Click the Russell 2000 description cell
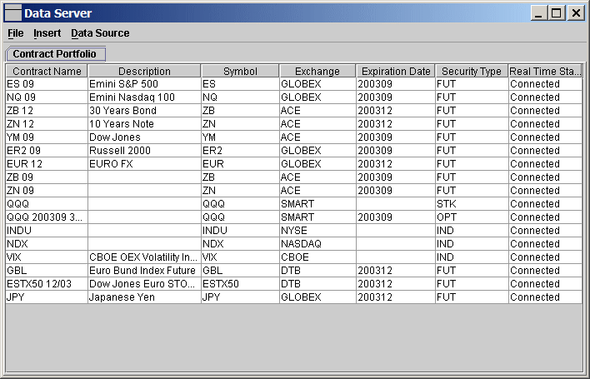 coord(144,151)
